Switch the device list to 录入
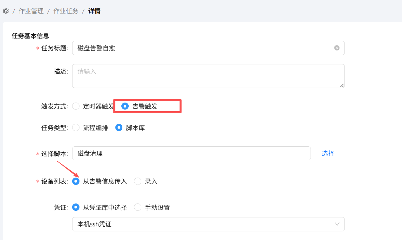402x240 pixels. 138,181
